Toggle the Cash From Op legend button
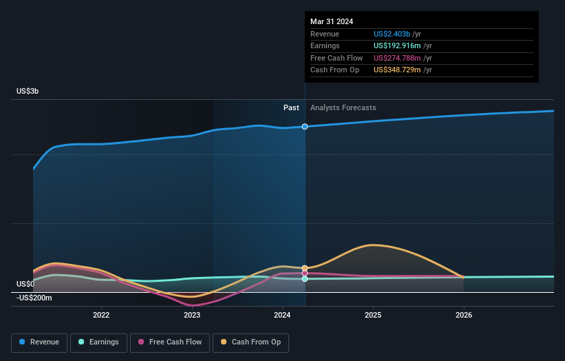565x361 pixels. coord(250,342)
